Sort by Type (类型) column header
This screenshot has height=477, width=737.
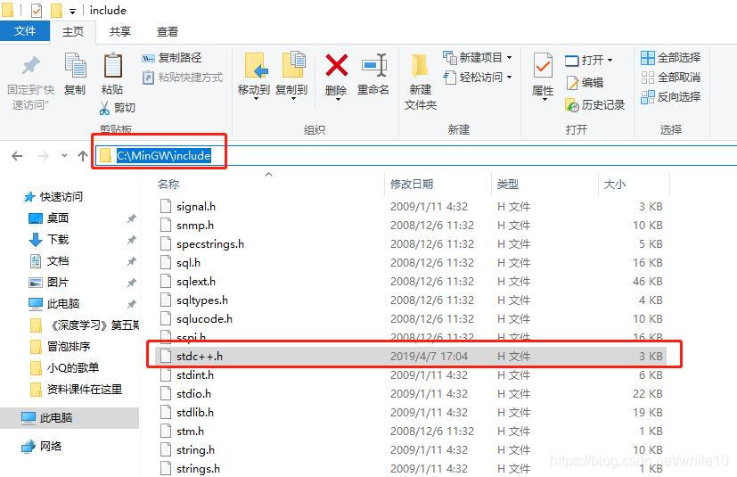point(508,184)
